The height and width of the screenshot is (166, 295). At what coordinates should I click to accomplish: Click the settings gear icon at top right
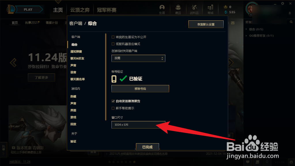click(283, 3)
